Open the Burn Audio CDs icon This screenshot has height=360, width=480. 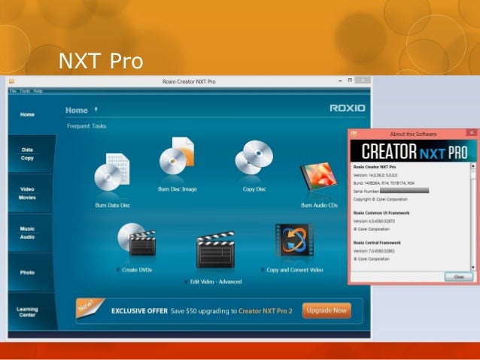(319, 177)
